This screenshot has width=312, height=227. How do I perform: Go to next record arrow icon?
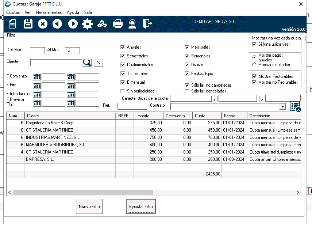point(73,24)
